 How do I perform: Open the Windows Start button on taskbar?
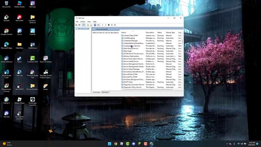coord(110,144)
